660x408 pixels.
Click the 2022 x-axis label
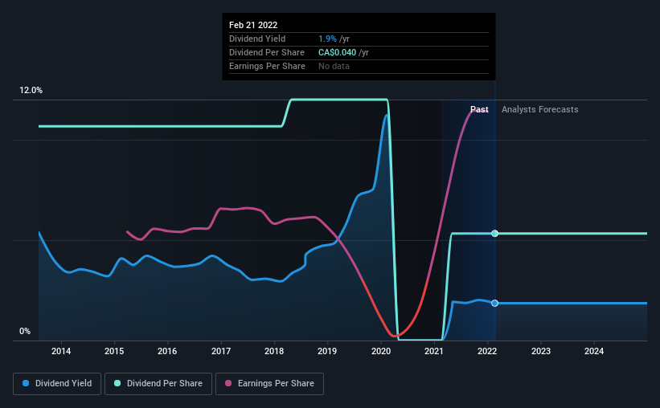click(487, 351)
